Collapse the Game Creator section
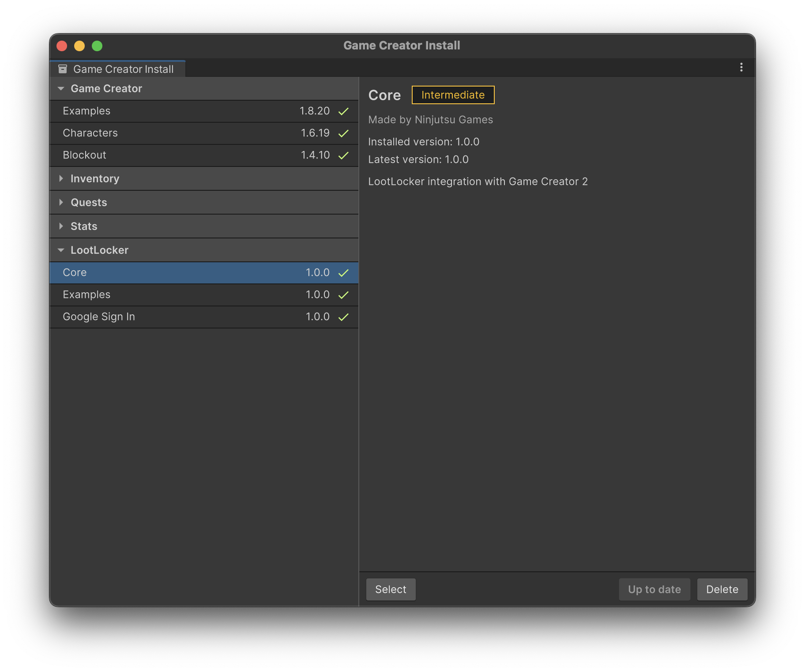The image size is (805, 672). point(61,89)
